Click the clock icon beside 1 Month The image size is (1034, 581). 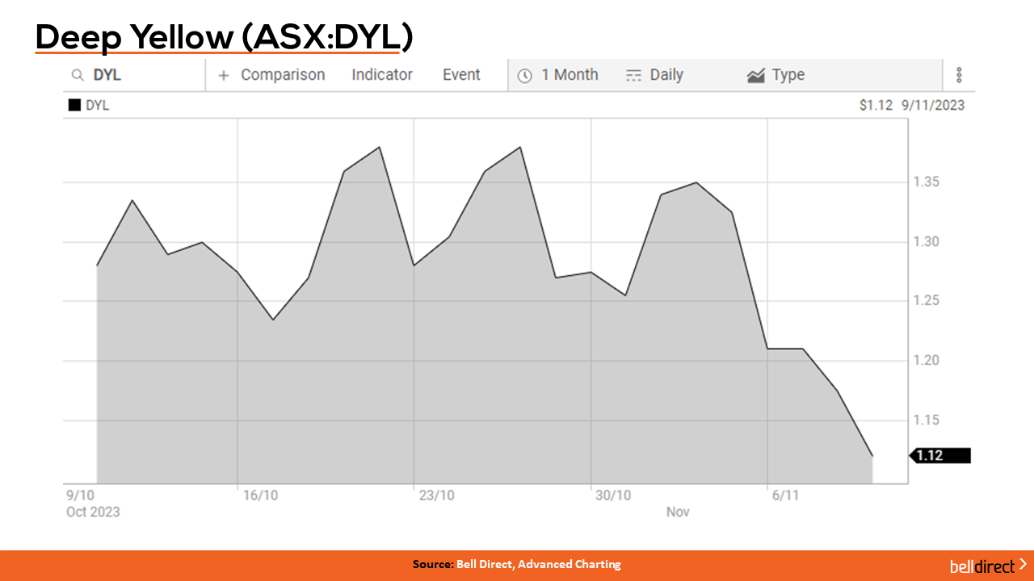[525, 76]
